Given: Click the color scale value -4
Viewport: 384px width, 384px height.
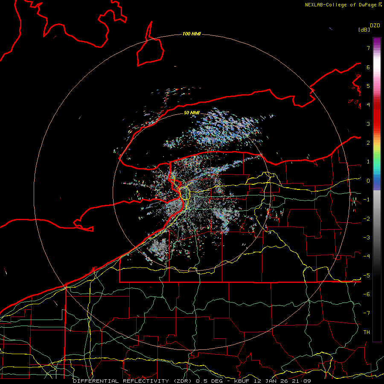Looking at the screenshot, I should point(367,256).
